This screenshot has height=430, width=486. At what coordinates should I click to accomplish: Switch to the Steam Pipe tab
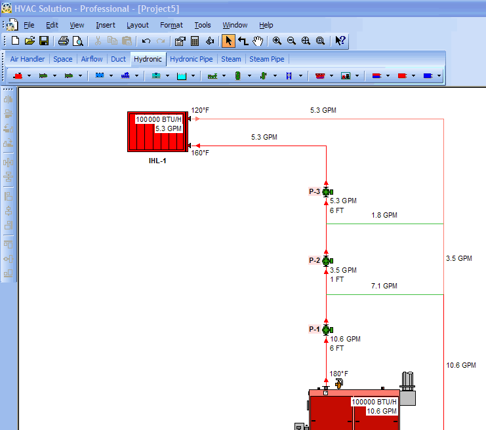(x=266, y=59)
